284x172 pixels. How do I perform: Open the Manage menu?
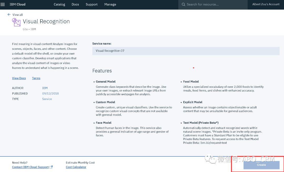(x=110, y=4)
